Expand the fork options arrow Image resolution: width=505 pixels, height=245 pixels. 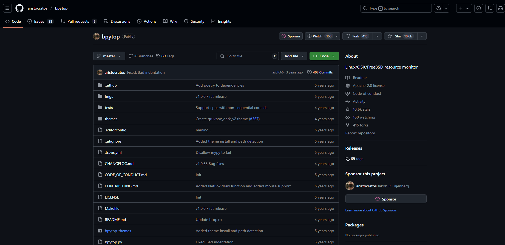tap(377, 36)
